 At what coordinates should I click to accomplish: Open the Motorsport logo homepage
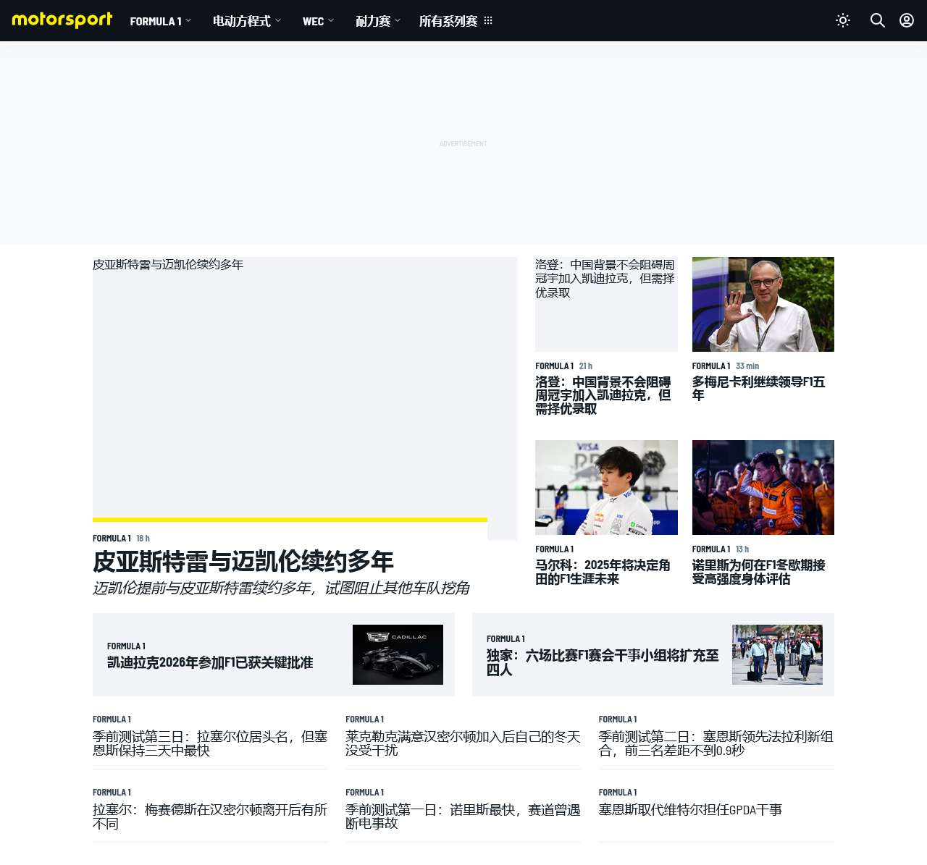pyautogui.click(x=62, y=20)
